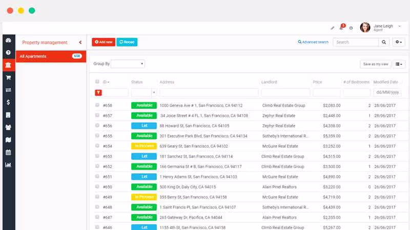The height and width of the screenshot is (230, 410).
Task: Click the Add new button
Action: tap(104, 42)
